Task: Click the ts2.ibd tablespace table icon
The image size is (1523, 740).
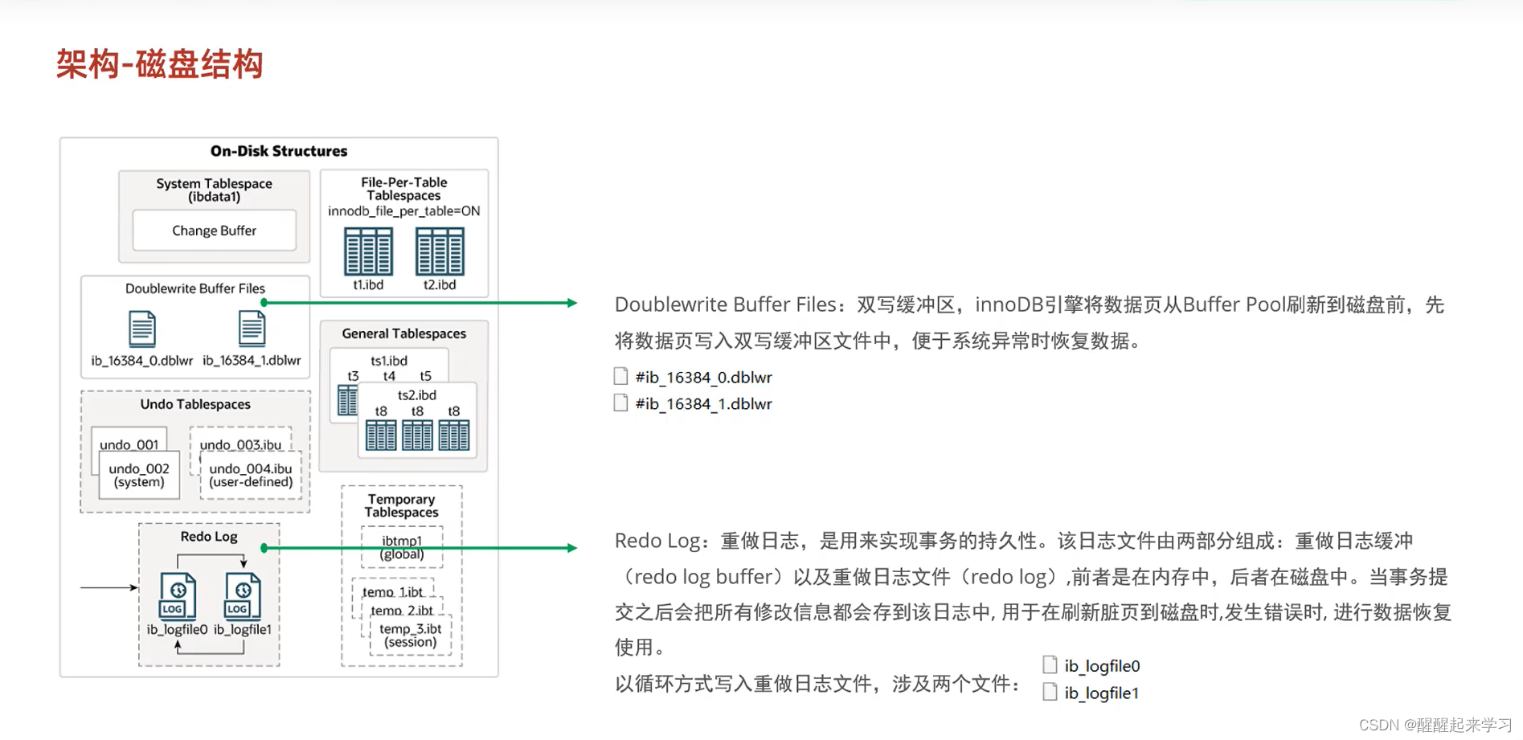Action: pos(417,434)
